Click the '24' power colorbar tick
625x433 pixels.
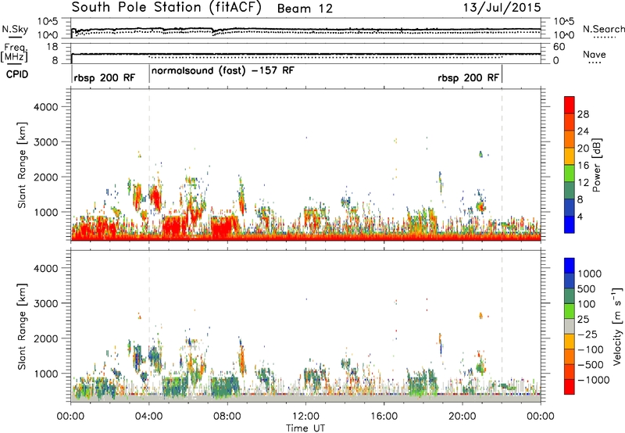click(x=583, y=131)
